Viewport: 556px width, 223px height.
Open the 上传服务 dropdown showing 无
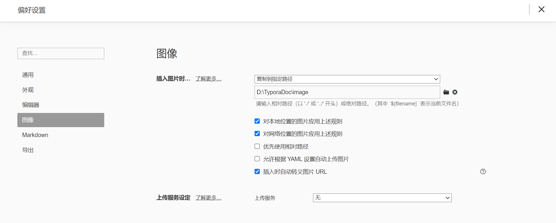click(x=382, y=198)
